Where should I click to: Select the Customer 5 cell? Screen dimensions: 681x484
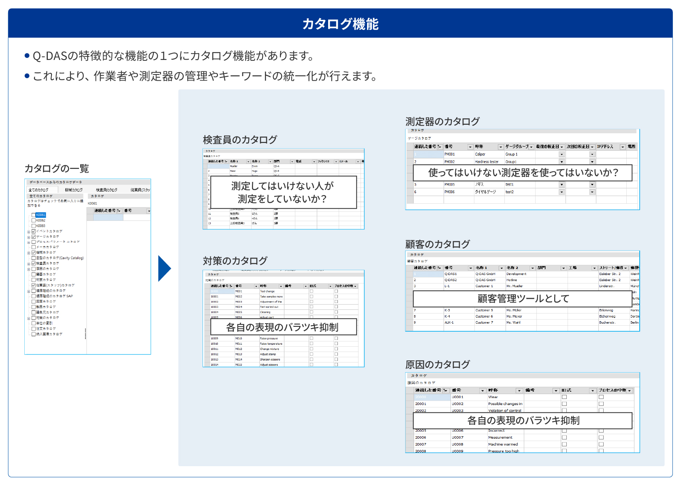[x=489, y=310]
